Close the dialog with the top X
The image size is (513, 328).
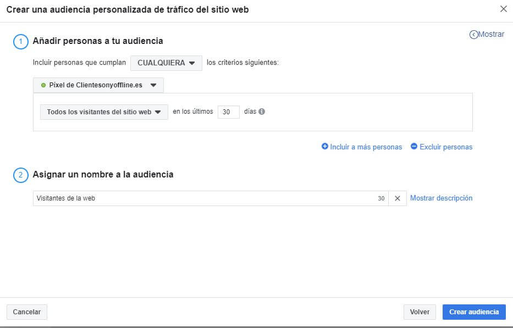[503, 9]
